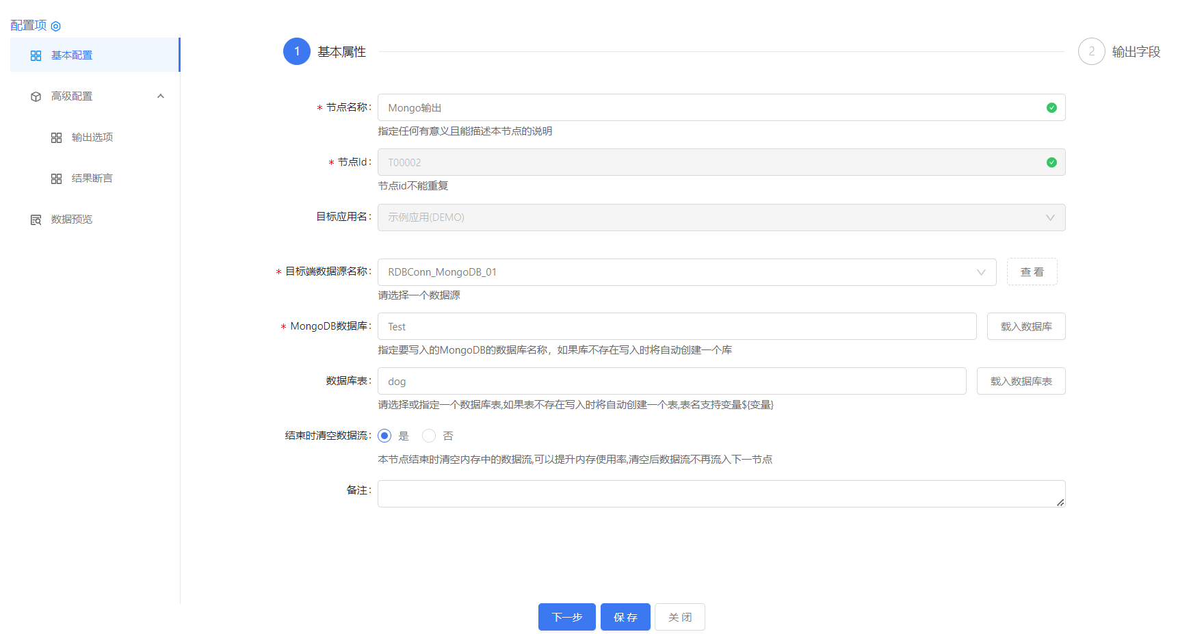The width and height of the screenshot is (1191, 634).
Task: Go to step 2 输出字段
Action: (1092, 51)
